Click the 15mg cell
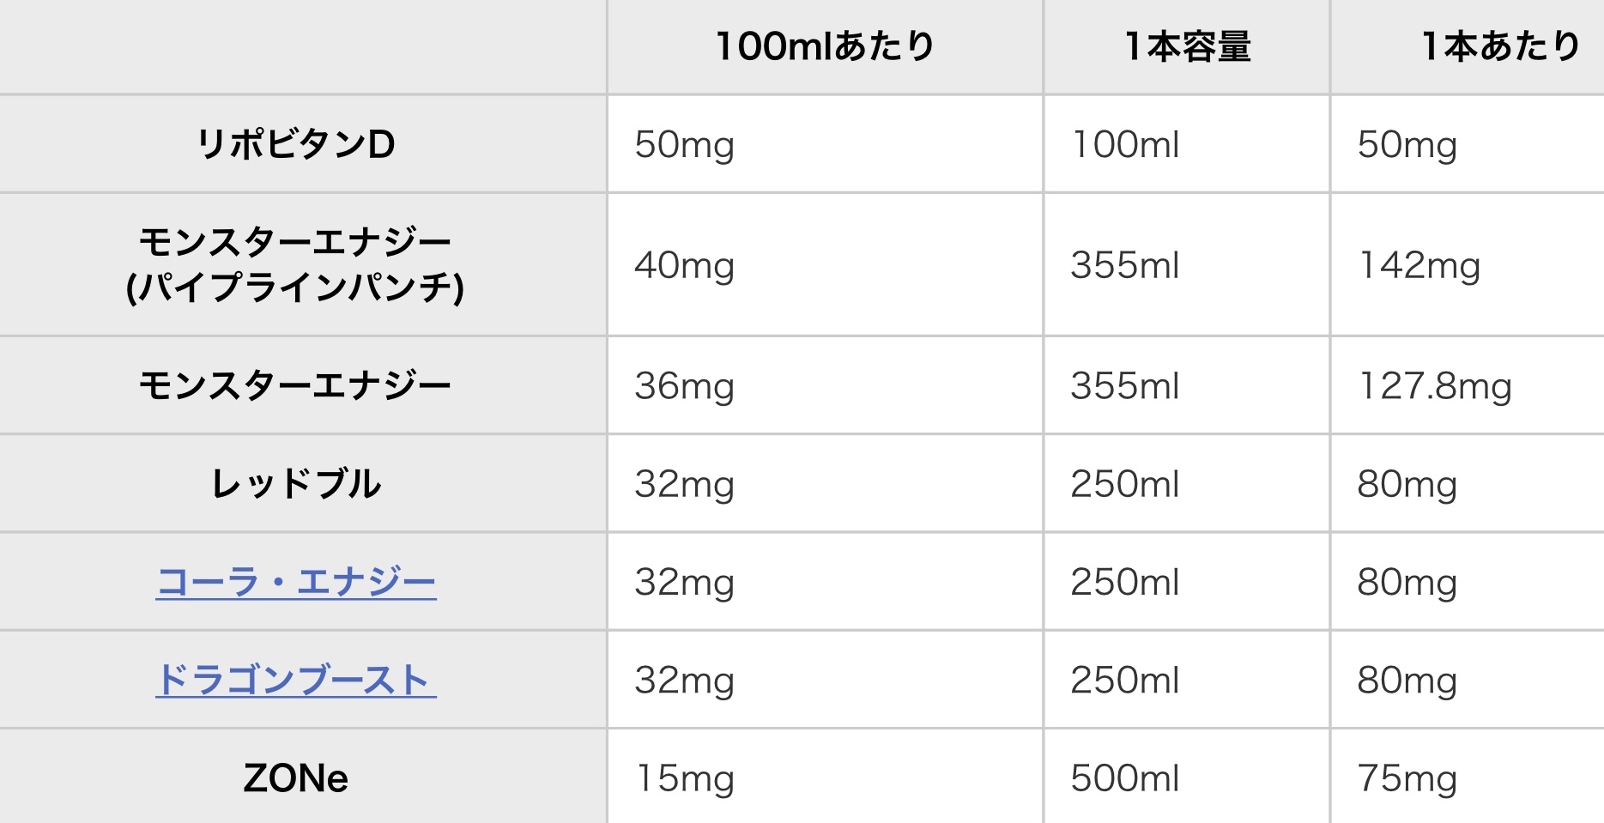This screenshot has width=1604, height=823. click(684, 778)
